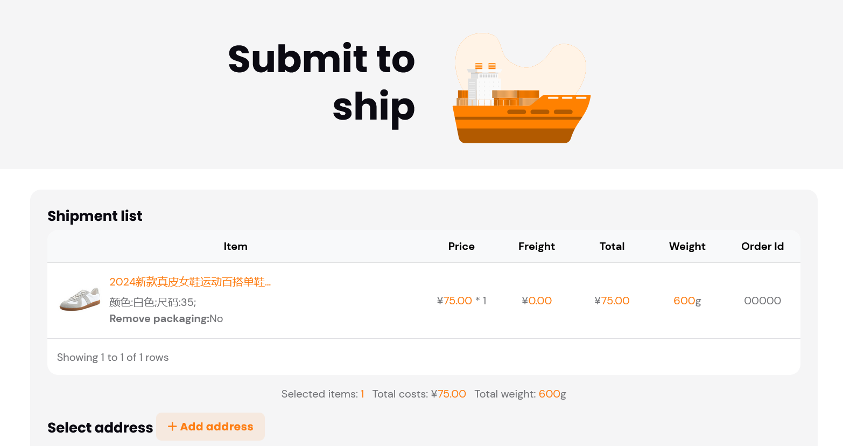Click the Add address button
Screen dimensions: 843x446
coord(210,427)
